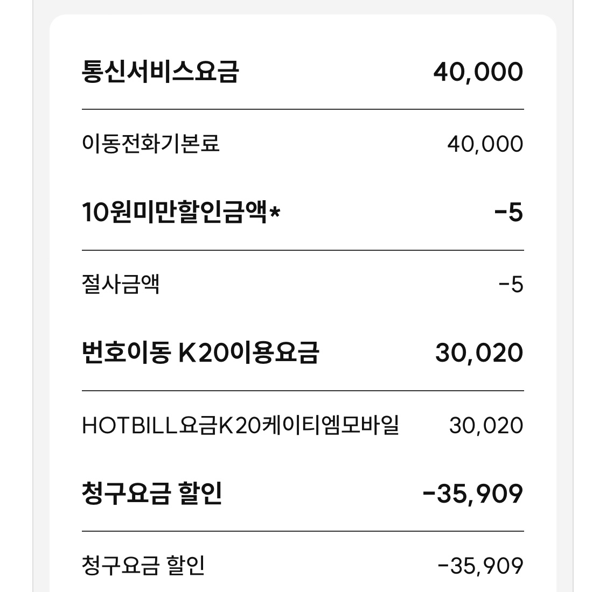The image size is (606, 592).
Task: Click the bold 30,020 total
Action: [479, 354]
